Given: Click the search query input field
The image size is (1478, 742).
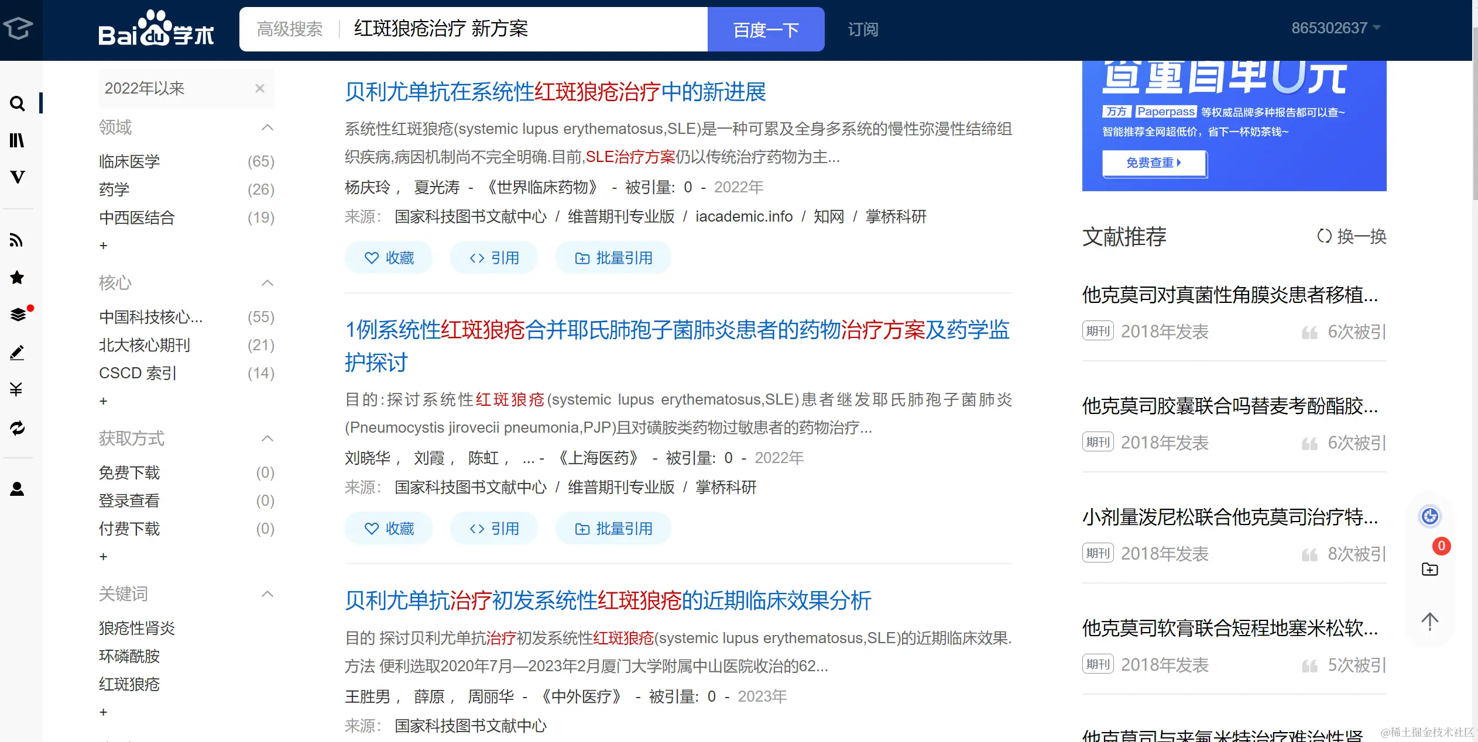Looking at the screenshot, I should (527, 29).
